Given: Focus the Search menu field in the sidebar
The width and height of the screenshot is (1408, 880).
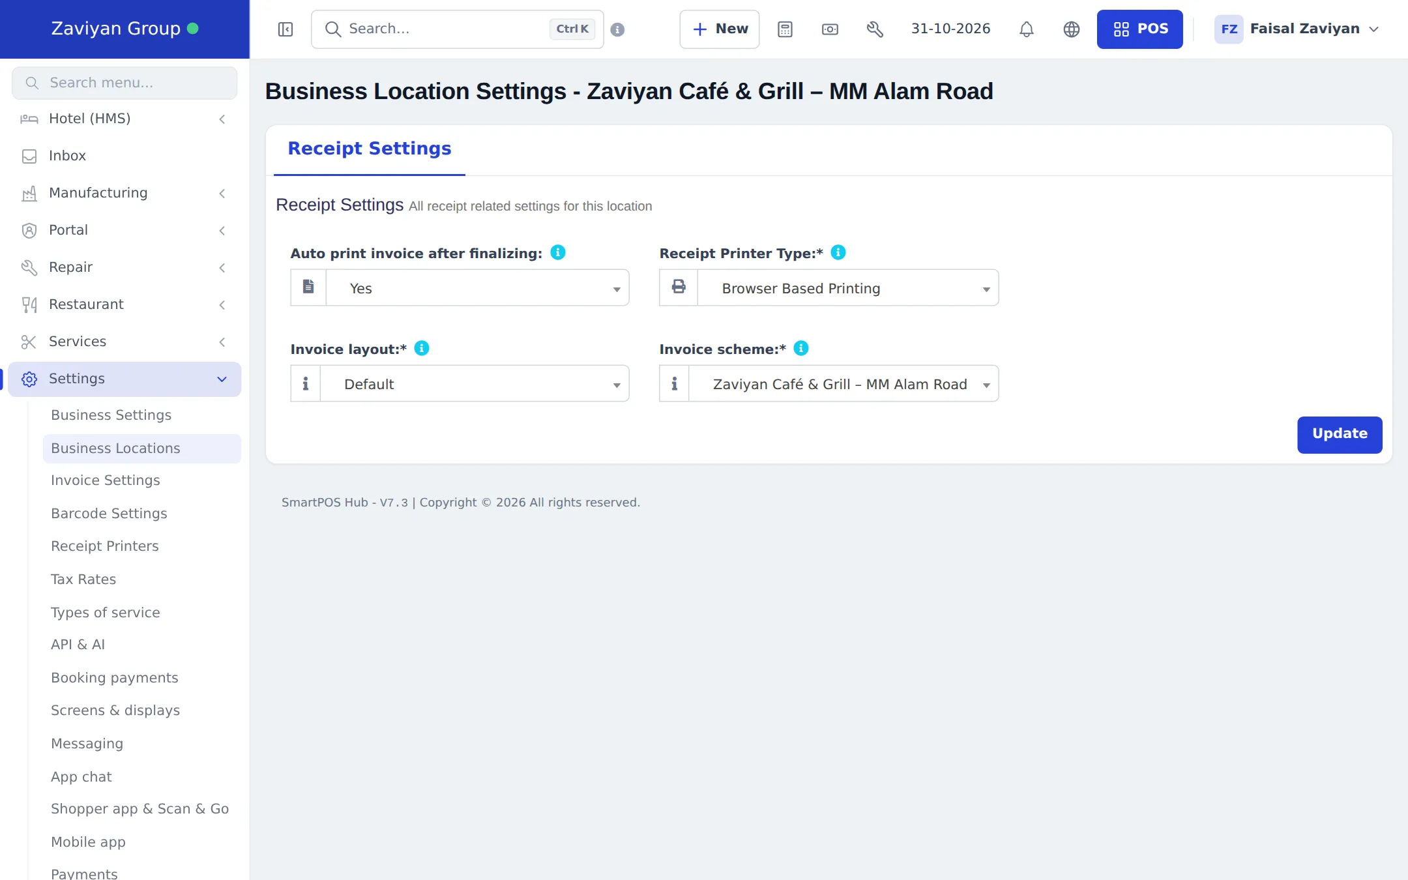Looking at the screenshot, I should coord(125,83).
